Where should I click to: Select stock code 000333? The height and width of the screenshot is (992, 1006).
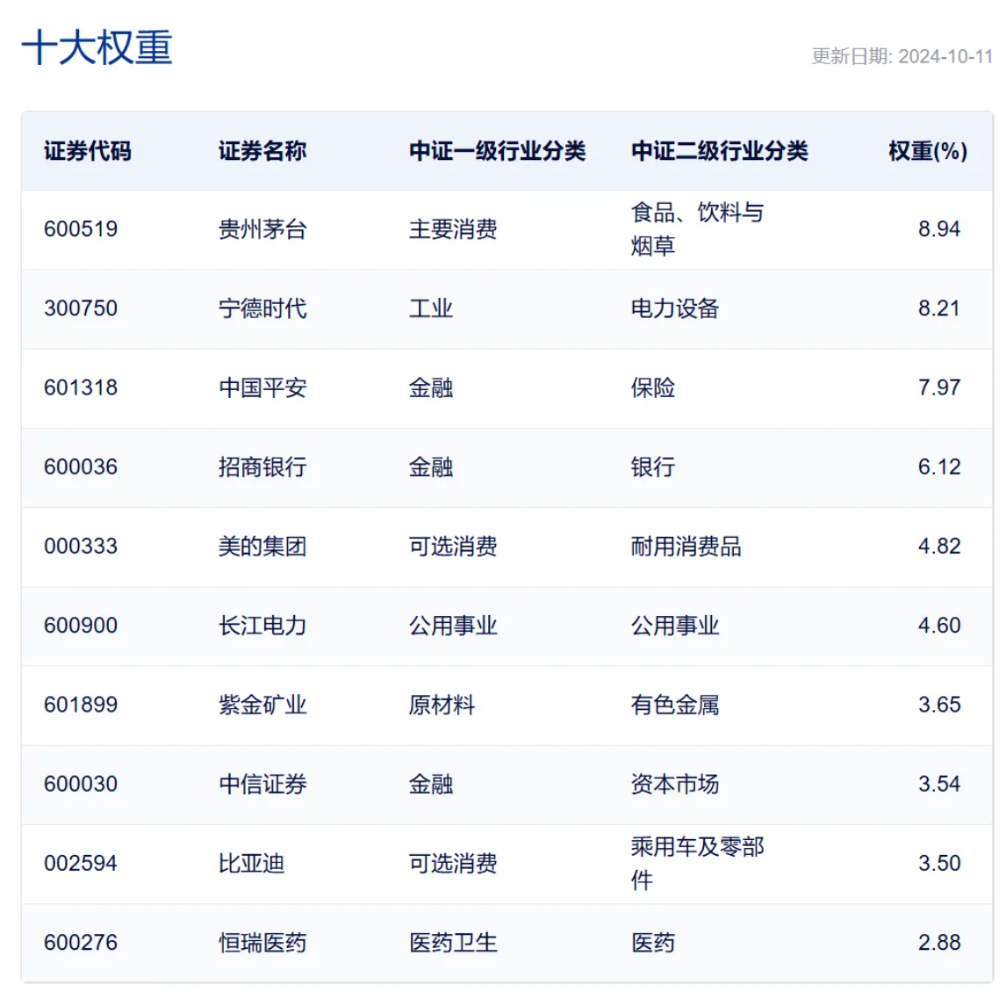click(x=81, y=546)
